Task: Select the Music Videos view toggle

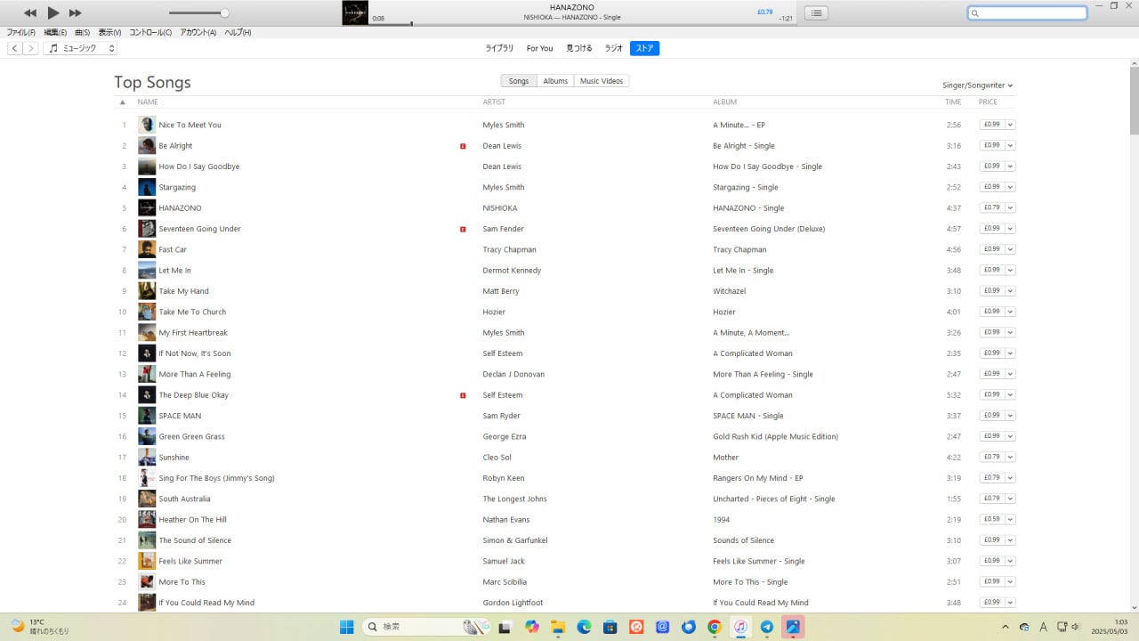Action: (602, 81)
